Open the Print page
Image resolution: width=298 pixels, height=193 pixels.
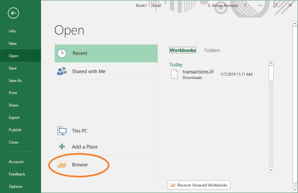[x=13, y=93]
